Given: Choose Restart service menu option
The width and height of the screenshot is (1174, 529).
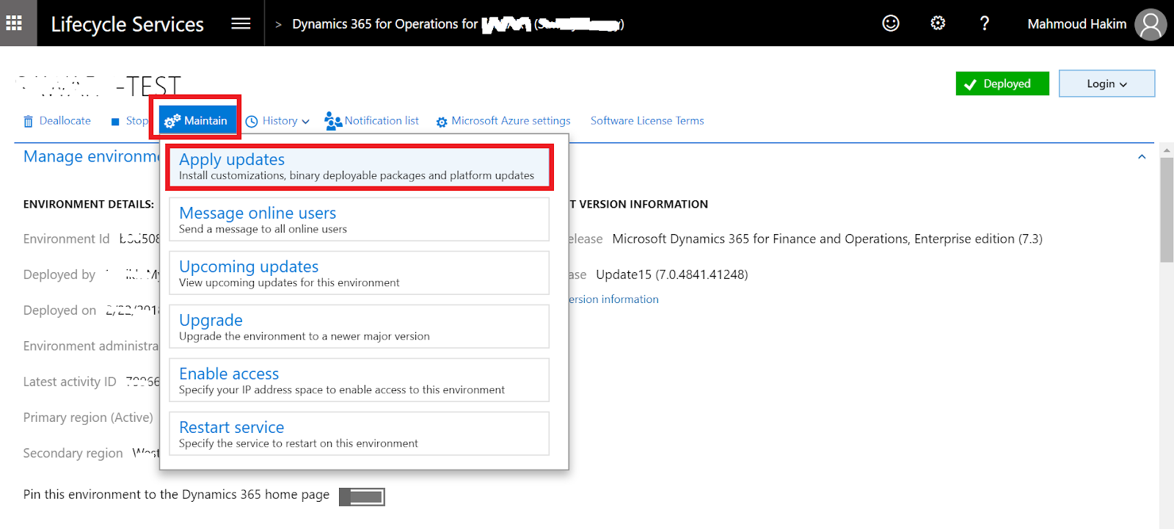Looking at the screenshot, I should coord(359,434).
